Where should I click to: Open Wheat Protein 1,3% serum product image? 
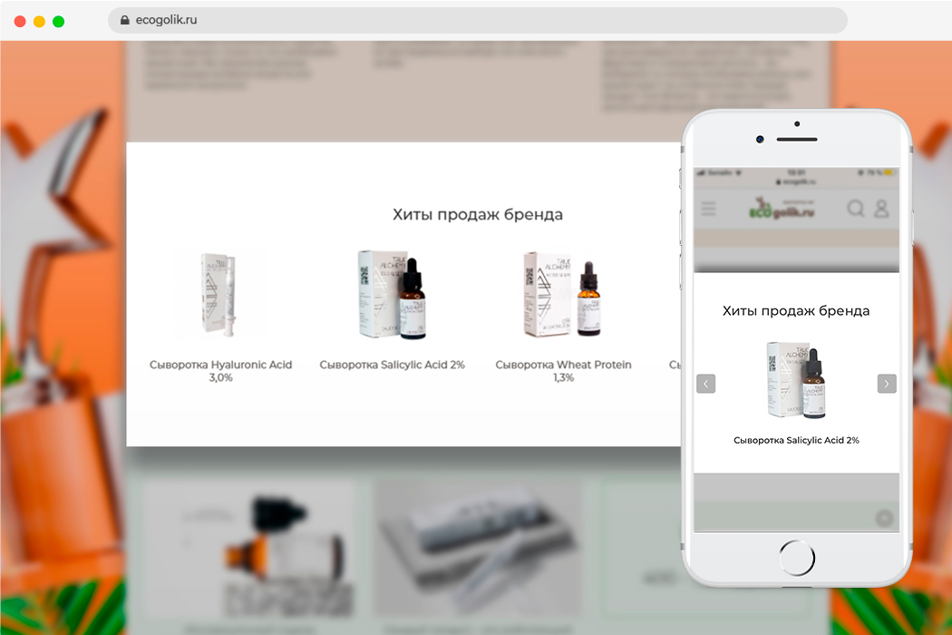coord(563,294)
